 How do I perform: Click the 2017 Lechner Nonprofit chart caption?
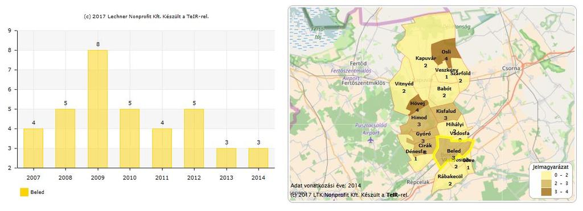click(x=146, y=16)
